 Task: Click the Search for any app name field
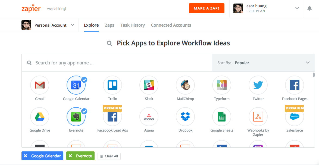(x=117, y=63)
